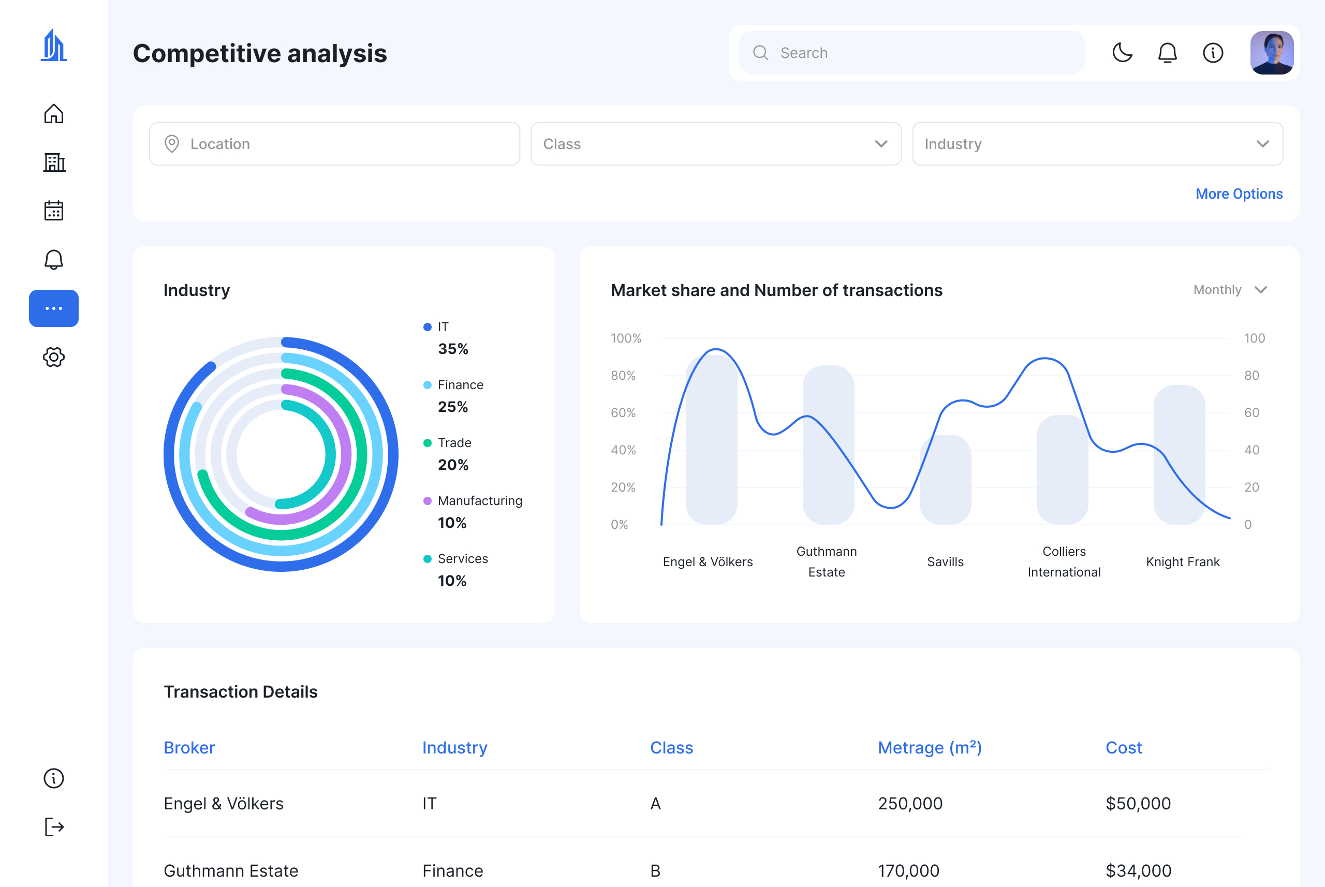Screen dimensions: 1325x887
Task: Open the Class filter dropdown
Action: coord(716,144)
